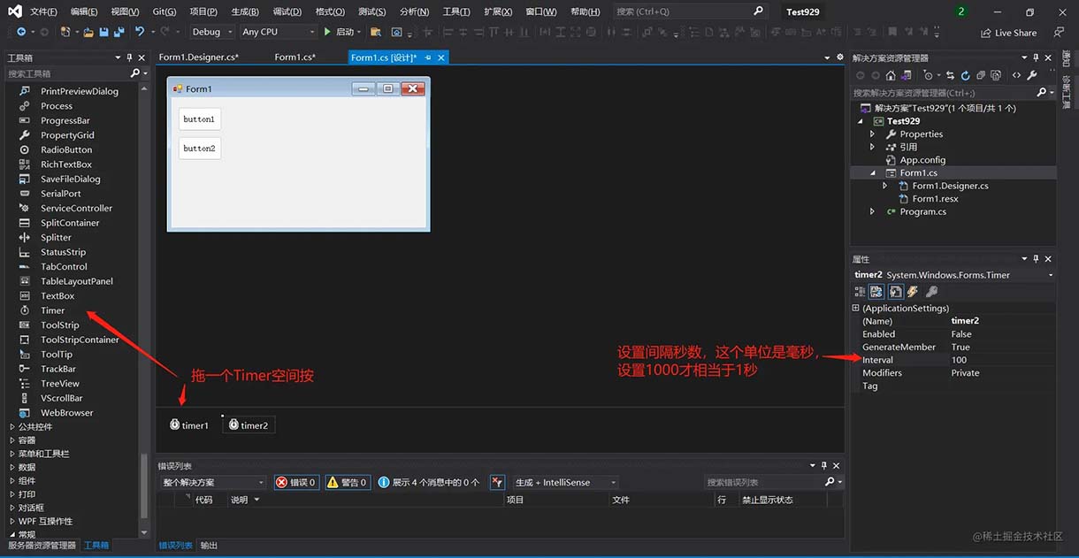This screenshot has width=1079, height=558.
Task: Open the Any CPU platform dropdown
Action: 279,31
